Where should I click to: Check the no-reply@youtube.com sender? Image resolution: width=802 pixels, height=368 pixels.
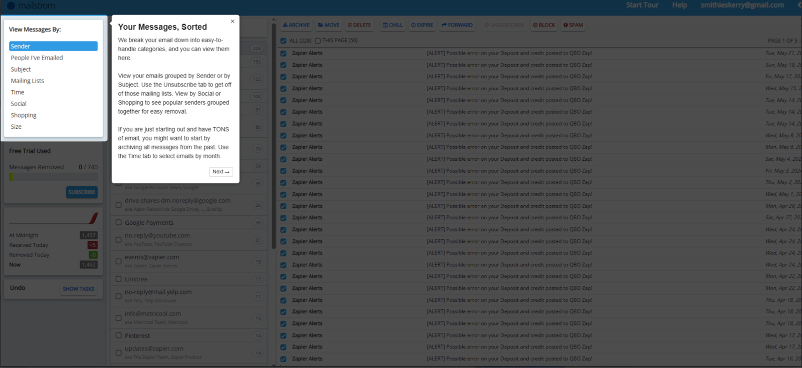pyautogui.click(x=119, y=240)
